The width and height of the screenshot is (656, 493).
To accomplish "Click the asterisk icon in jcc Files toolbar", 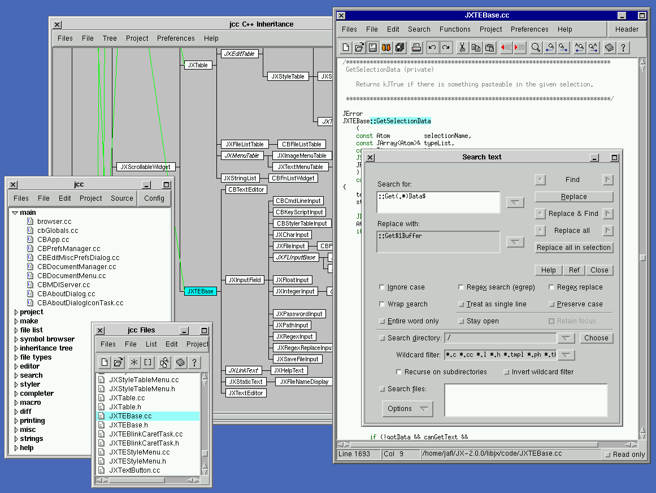I will click(134, 362).
